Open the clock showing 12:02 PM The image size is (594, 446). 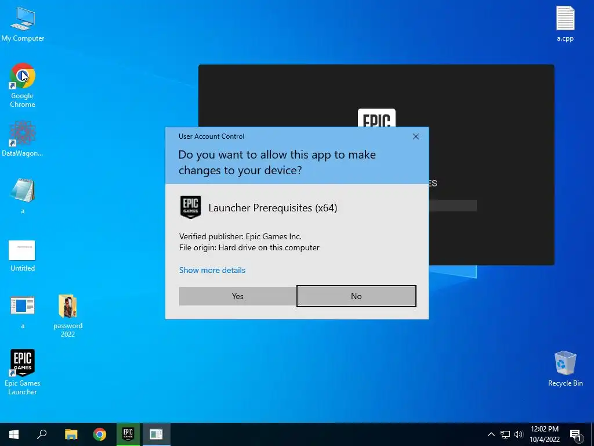[x=544, y=434]
